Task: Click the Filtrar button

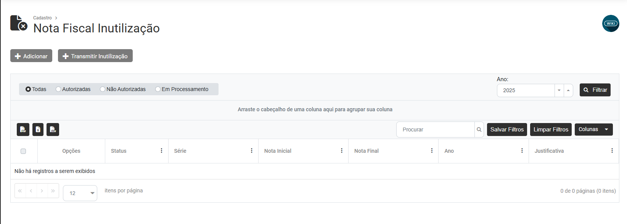Action: pos(595,90)
